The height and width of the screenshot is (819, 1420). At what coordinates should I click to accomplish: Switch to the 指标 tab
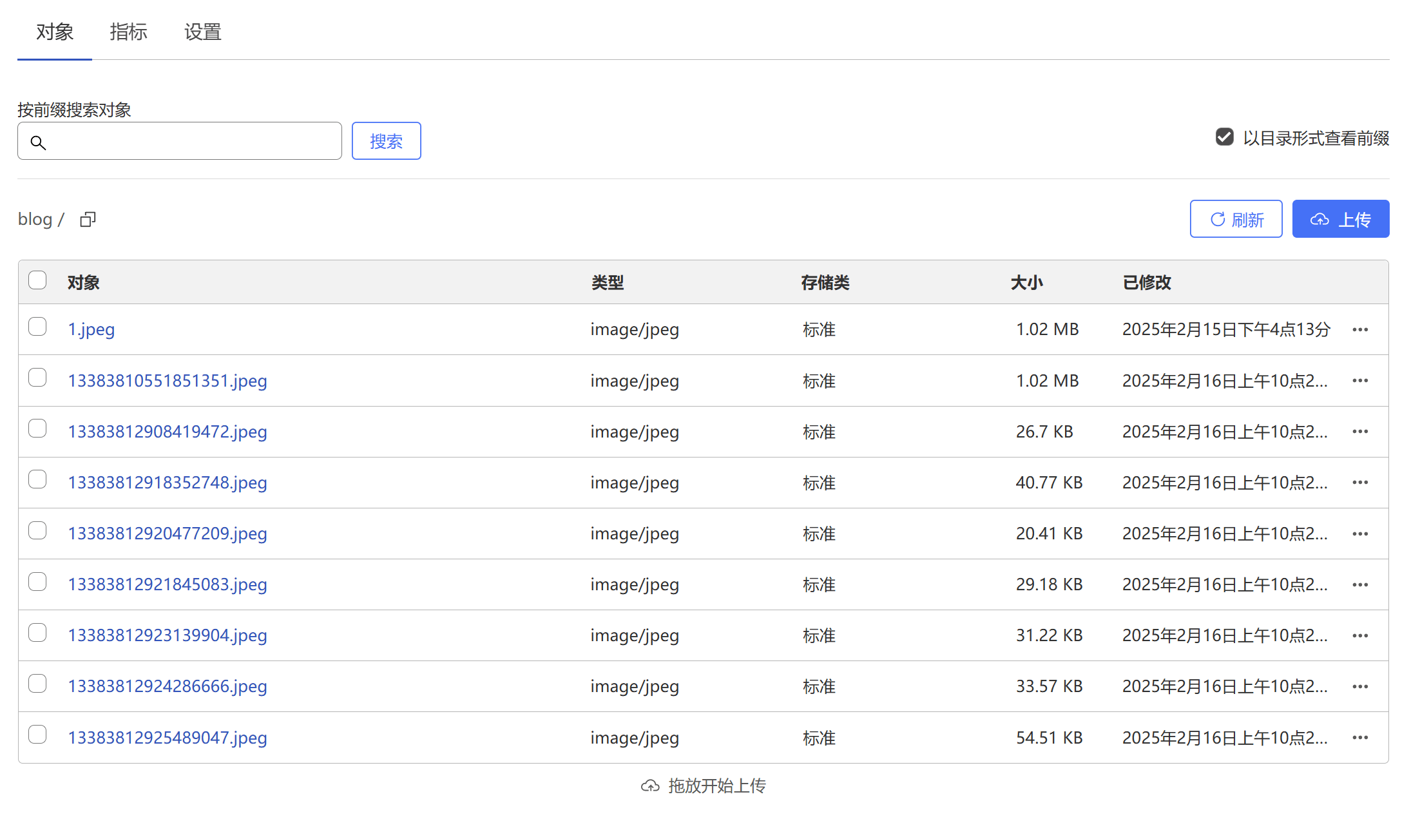coord(128,32)
